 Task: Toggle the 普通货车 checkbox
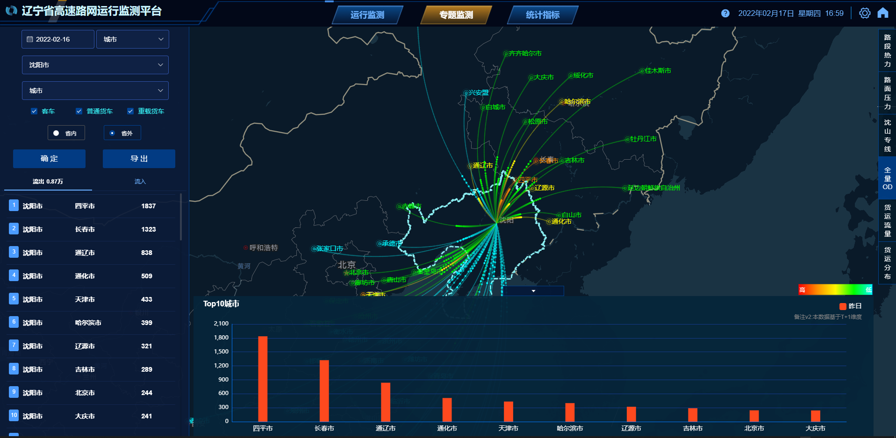pos(79,111)
